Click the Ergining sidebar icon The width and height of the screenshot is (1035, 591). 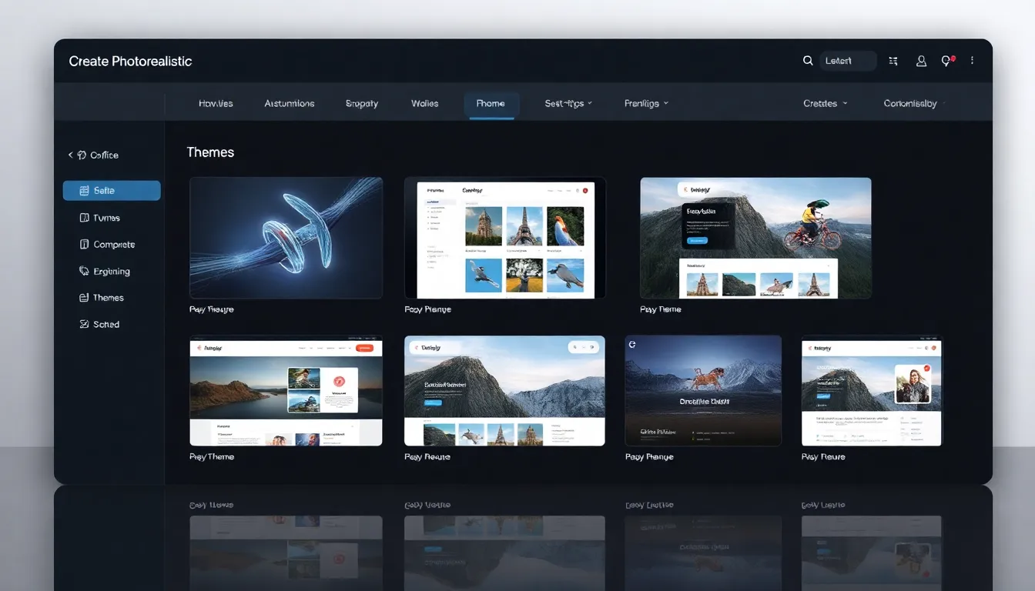(x=85, y=271)
